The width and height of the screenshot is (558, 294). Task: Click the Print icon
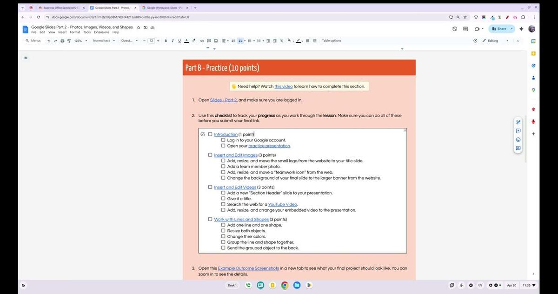point(62,40)
